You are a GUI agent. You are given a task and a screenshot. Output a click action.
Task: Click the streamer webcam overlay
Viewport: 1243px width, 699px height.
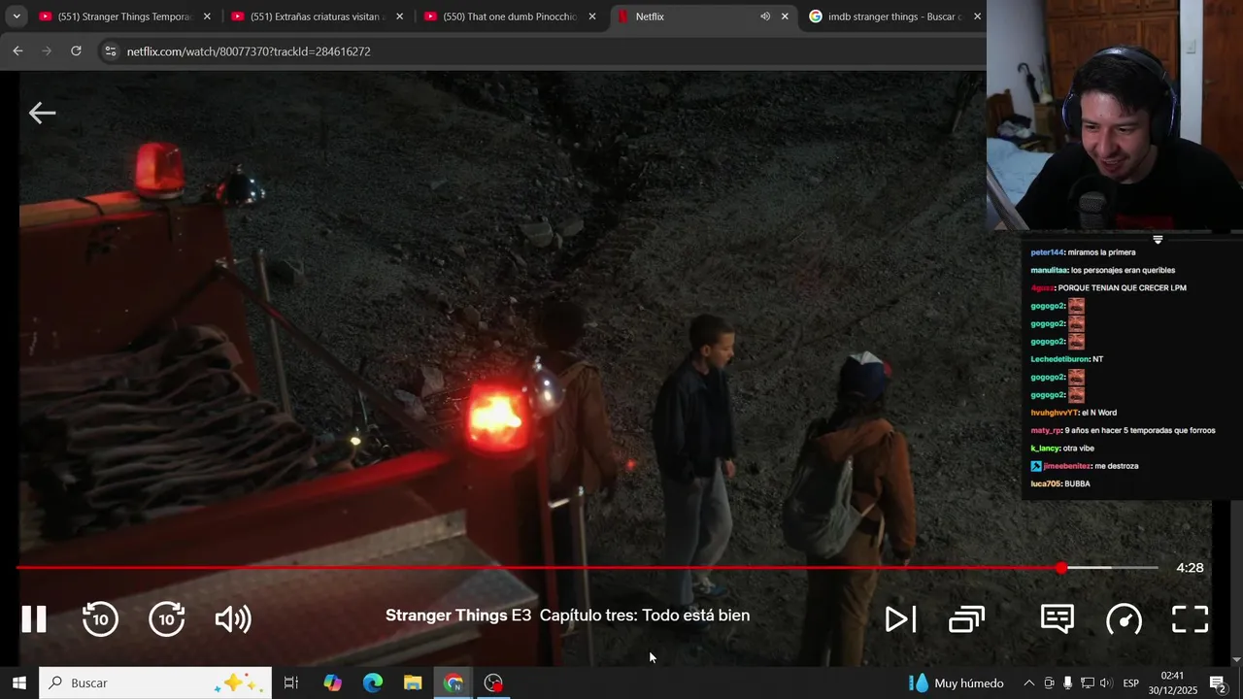point(1115,116)
